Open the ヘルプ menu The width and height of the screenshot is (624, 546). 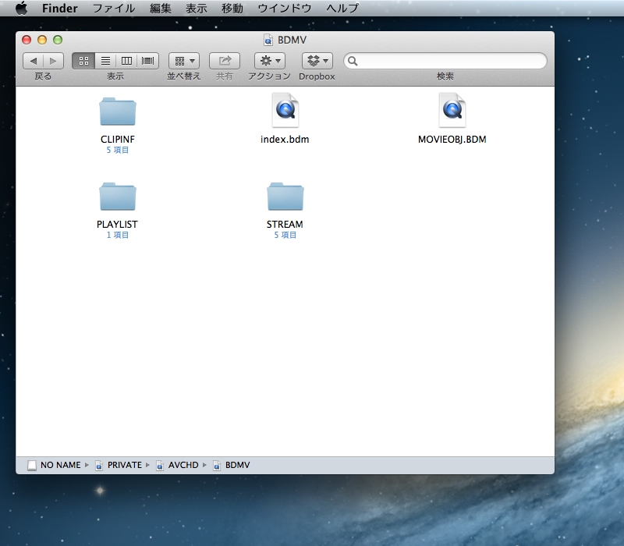click(342, 8)
